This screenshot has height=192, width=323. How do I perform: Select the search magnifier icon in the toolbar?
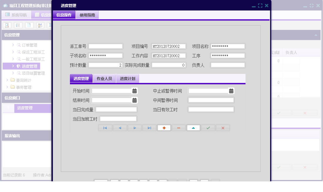pyautogui.click(x=6, y=25)
